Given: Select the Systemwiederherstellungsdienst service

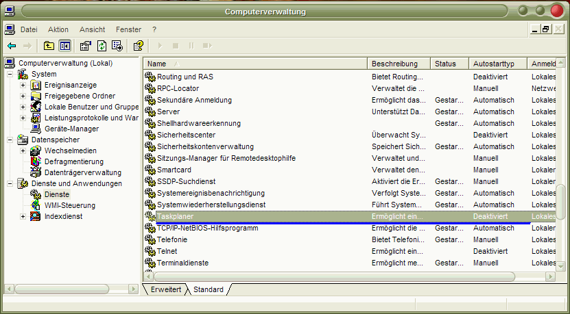Looking at the screenshot, I should click(x=211, y=205).
